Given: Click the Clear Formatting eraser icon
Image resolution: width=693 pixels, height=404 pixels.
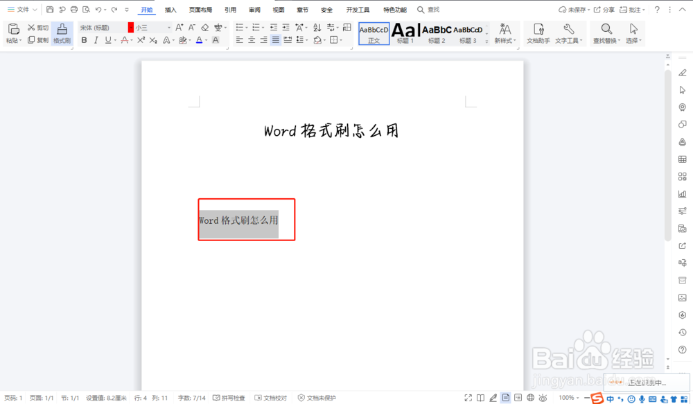Looking at the screenshot, I should [204, 27].
